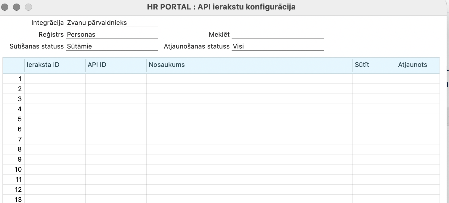Select row number 5
449x203 pixels.
coord(14,119)
